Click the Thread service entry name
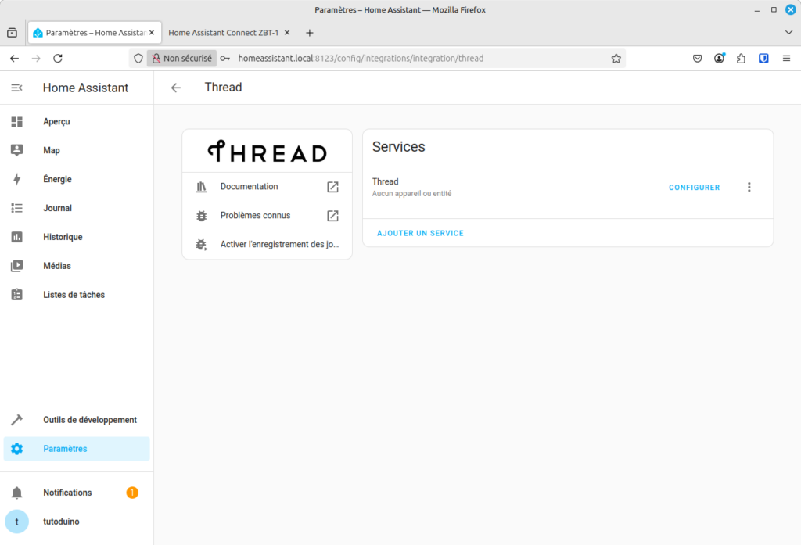Screen dimensions: 801x545 tap(385, 181)
